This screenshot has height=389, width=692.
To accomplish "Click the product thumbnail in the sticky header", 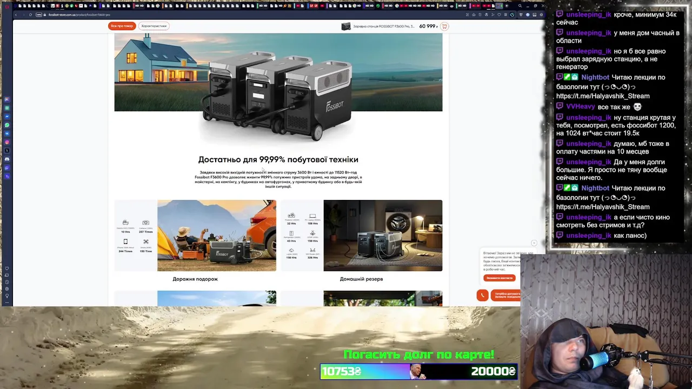I will pyautogui.click(x=346, y=26).
